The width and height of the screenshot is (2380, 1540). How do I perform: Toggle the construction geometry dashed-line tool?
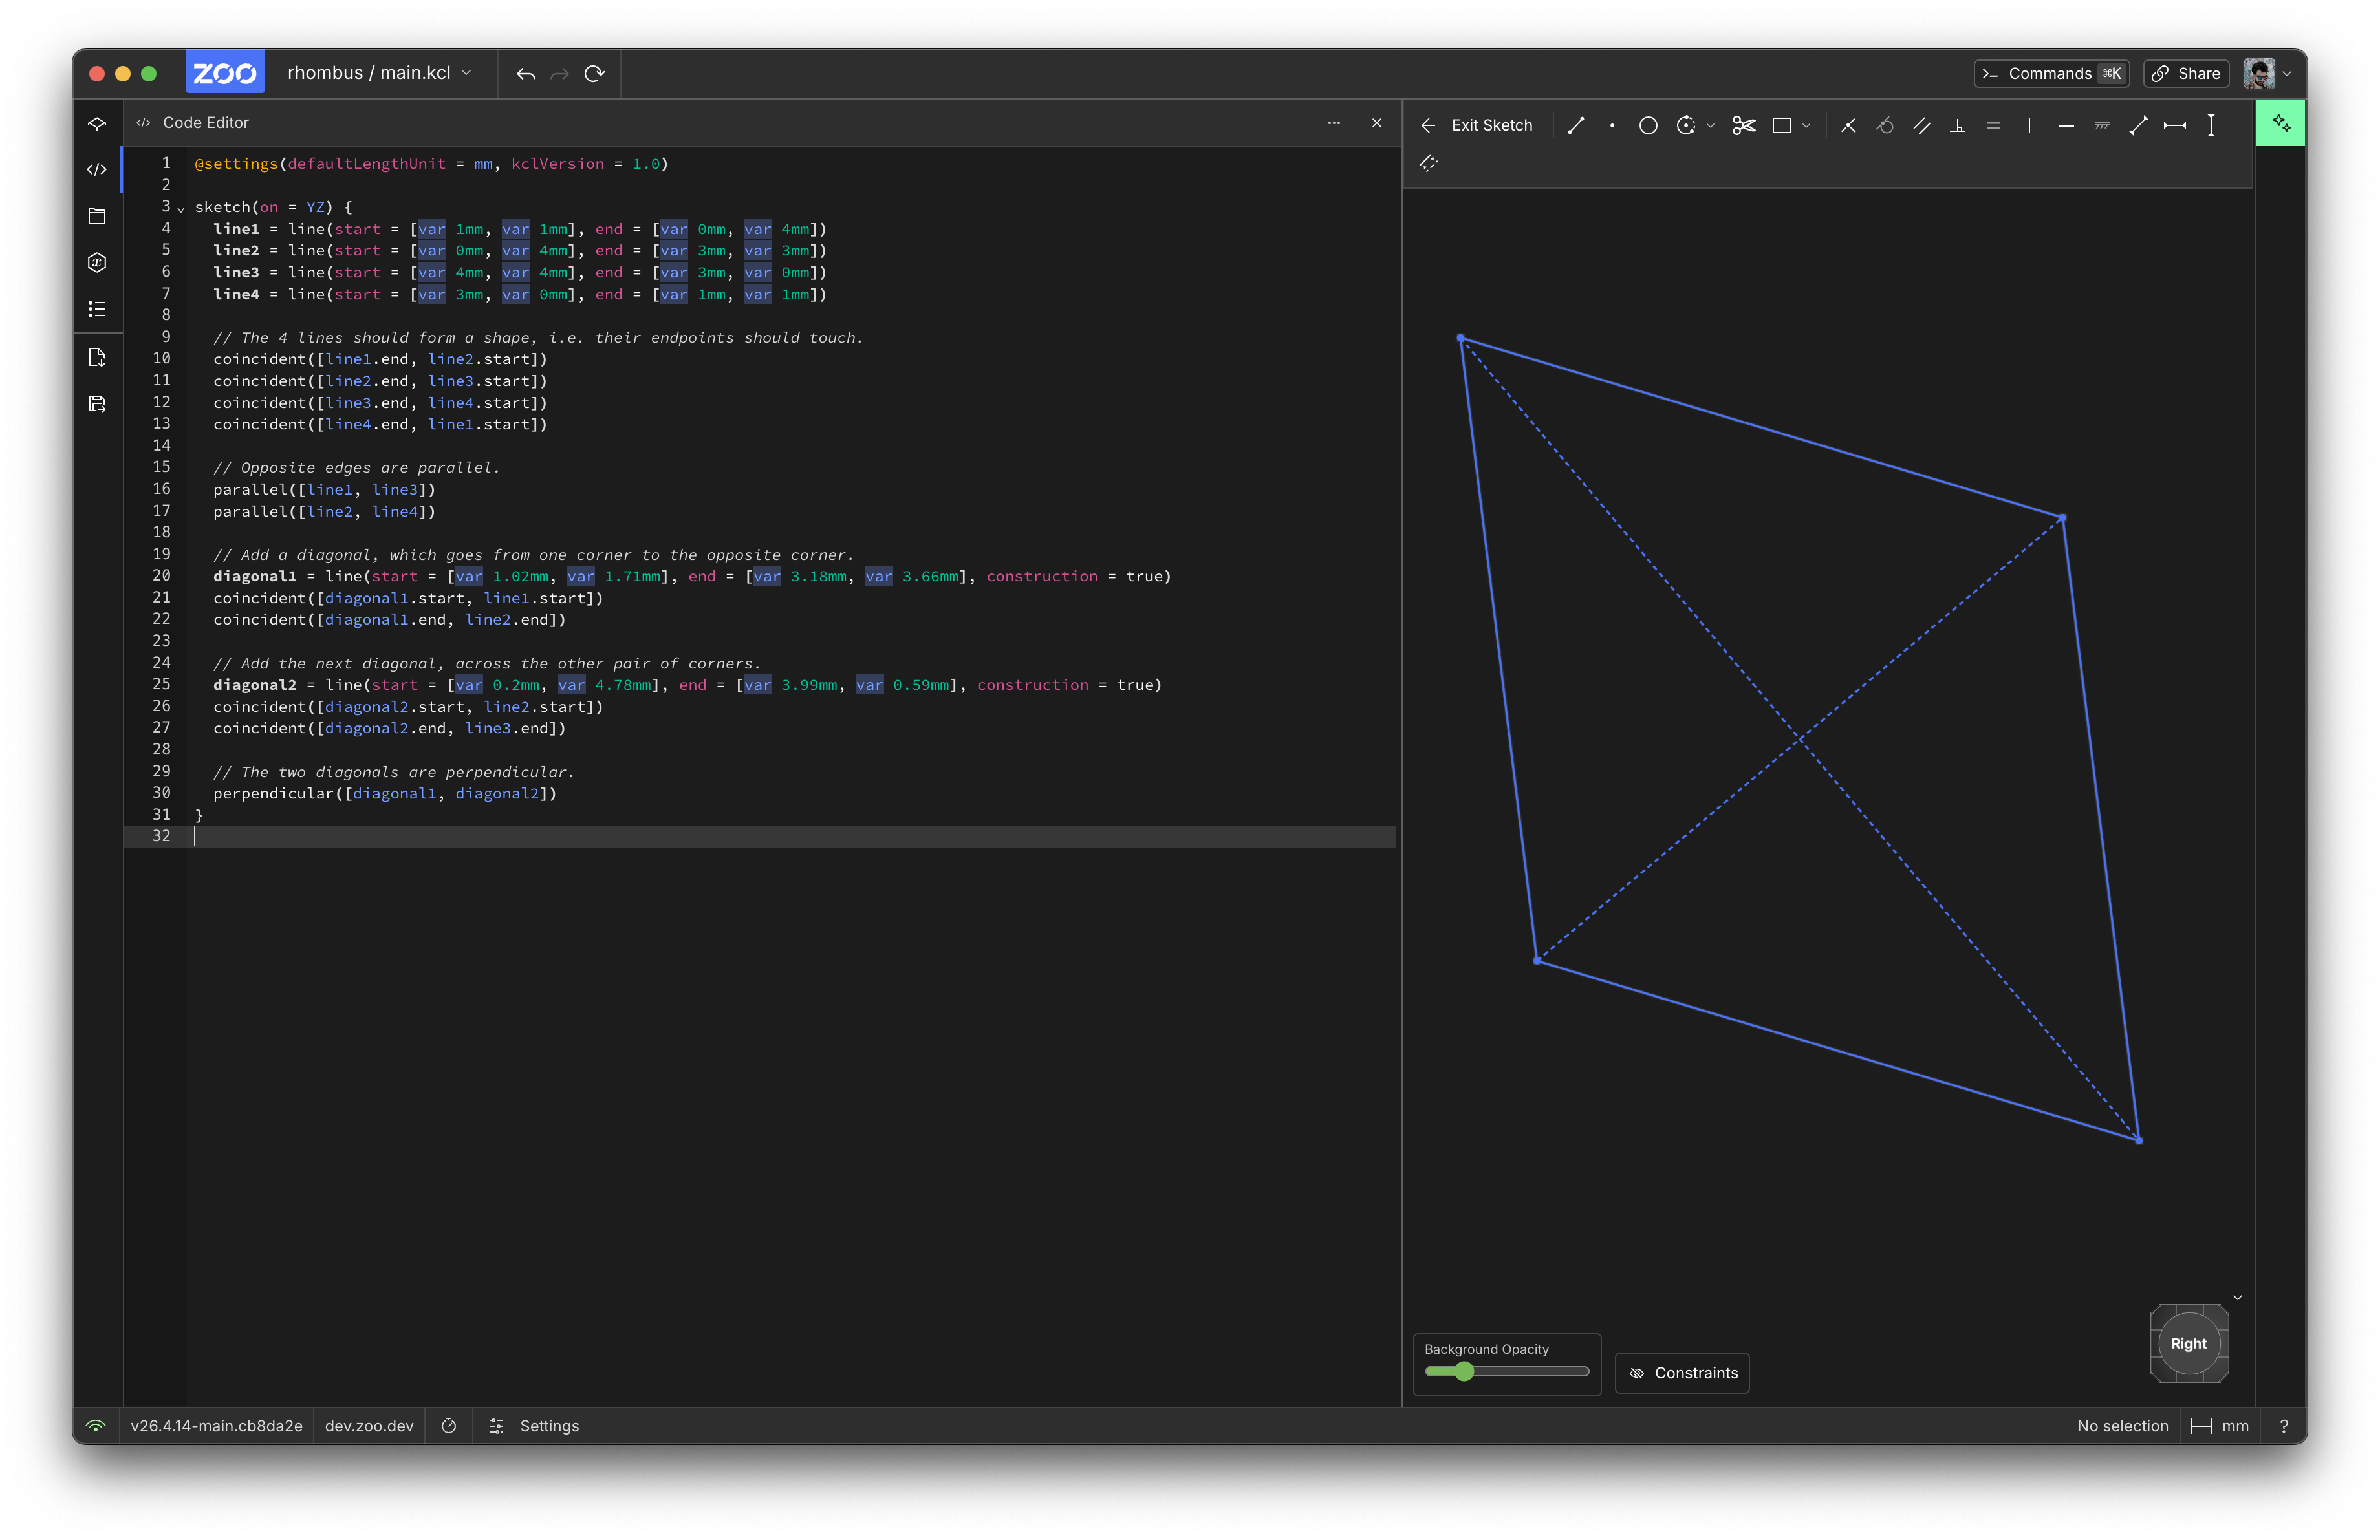tap(1428, 163)
